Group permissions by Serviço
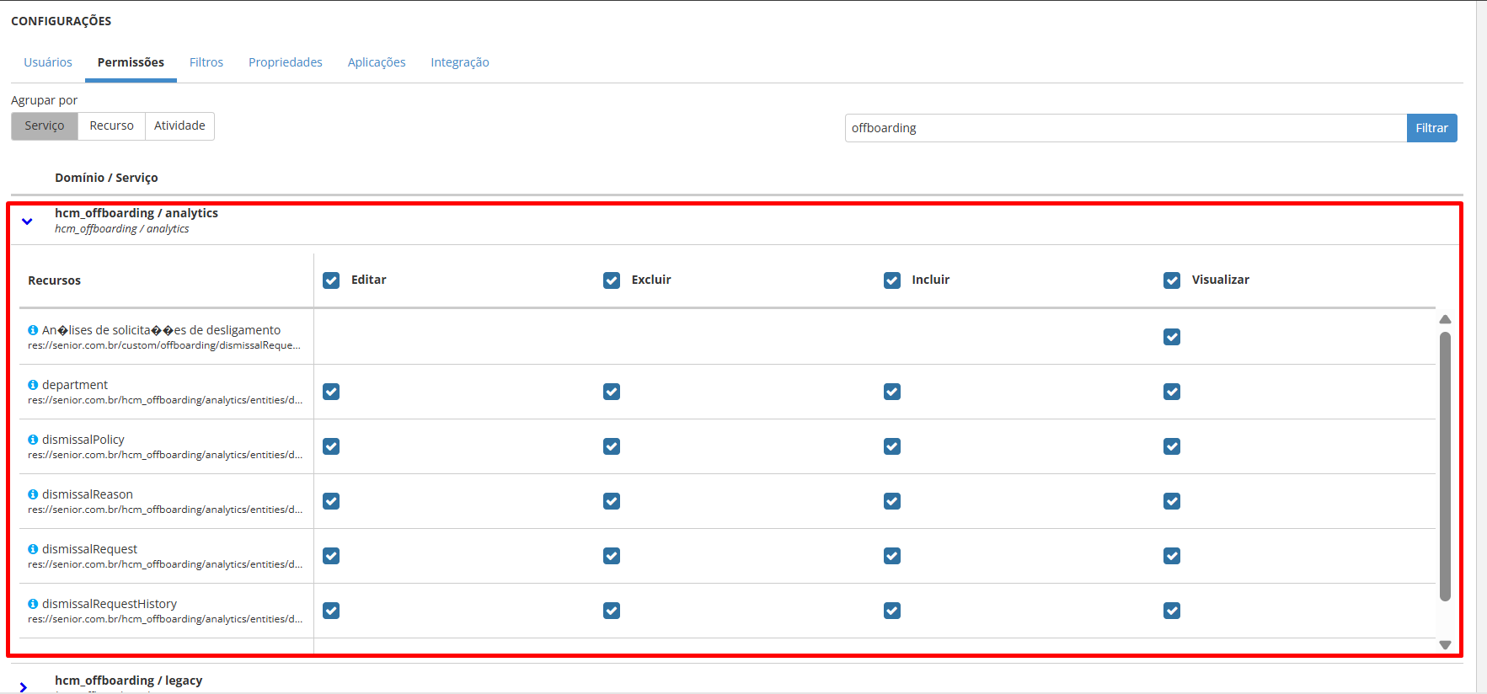This screenshot has height=694, width=1487. pyautogui.click(x=45, y=126)
